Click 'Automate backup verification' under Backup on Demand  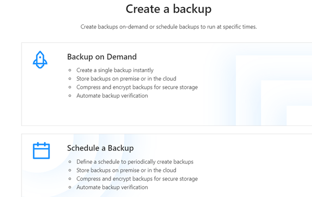point(112,95)
